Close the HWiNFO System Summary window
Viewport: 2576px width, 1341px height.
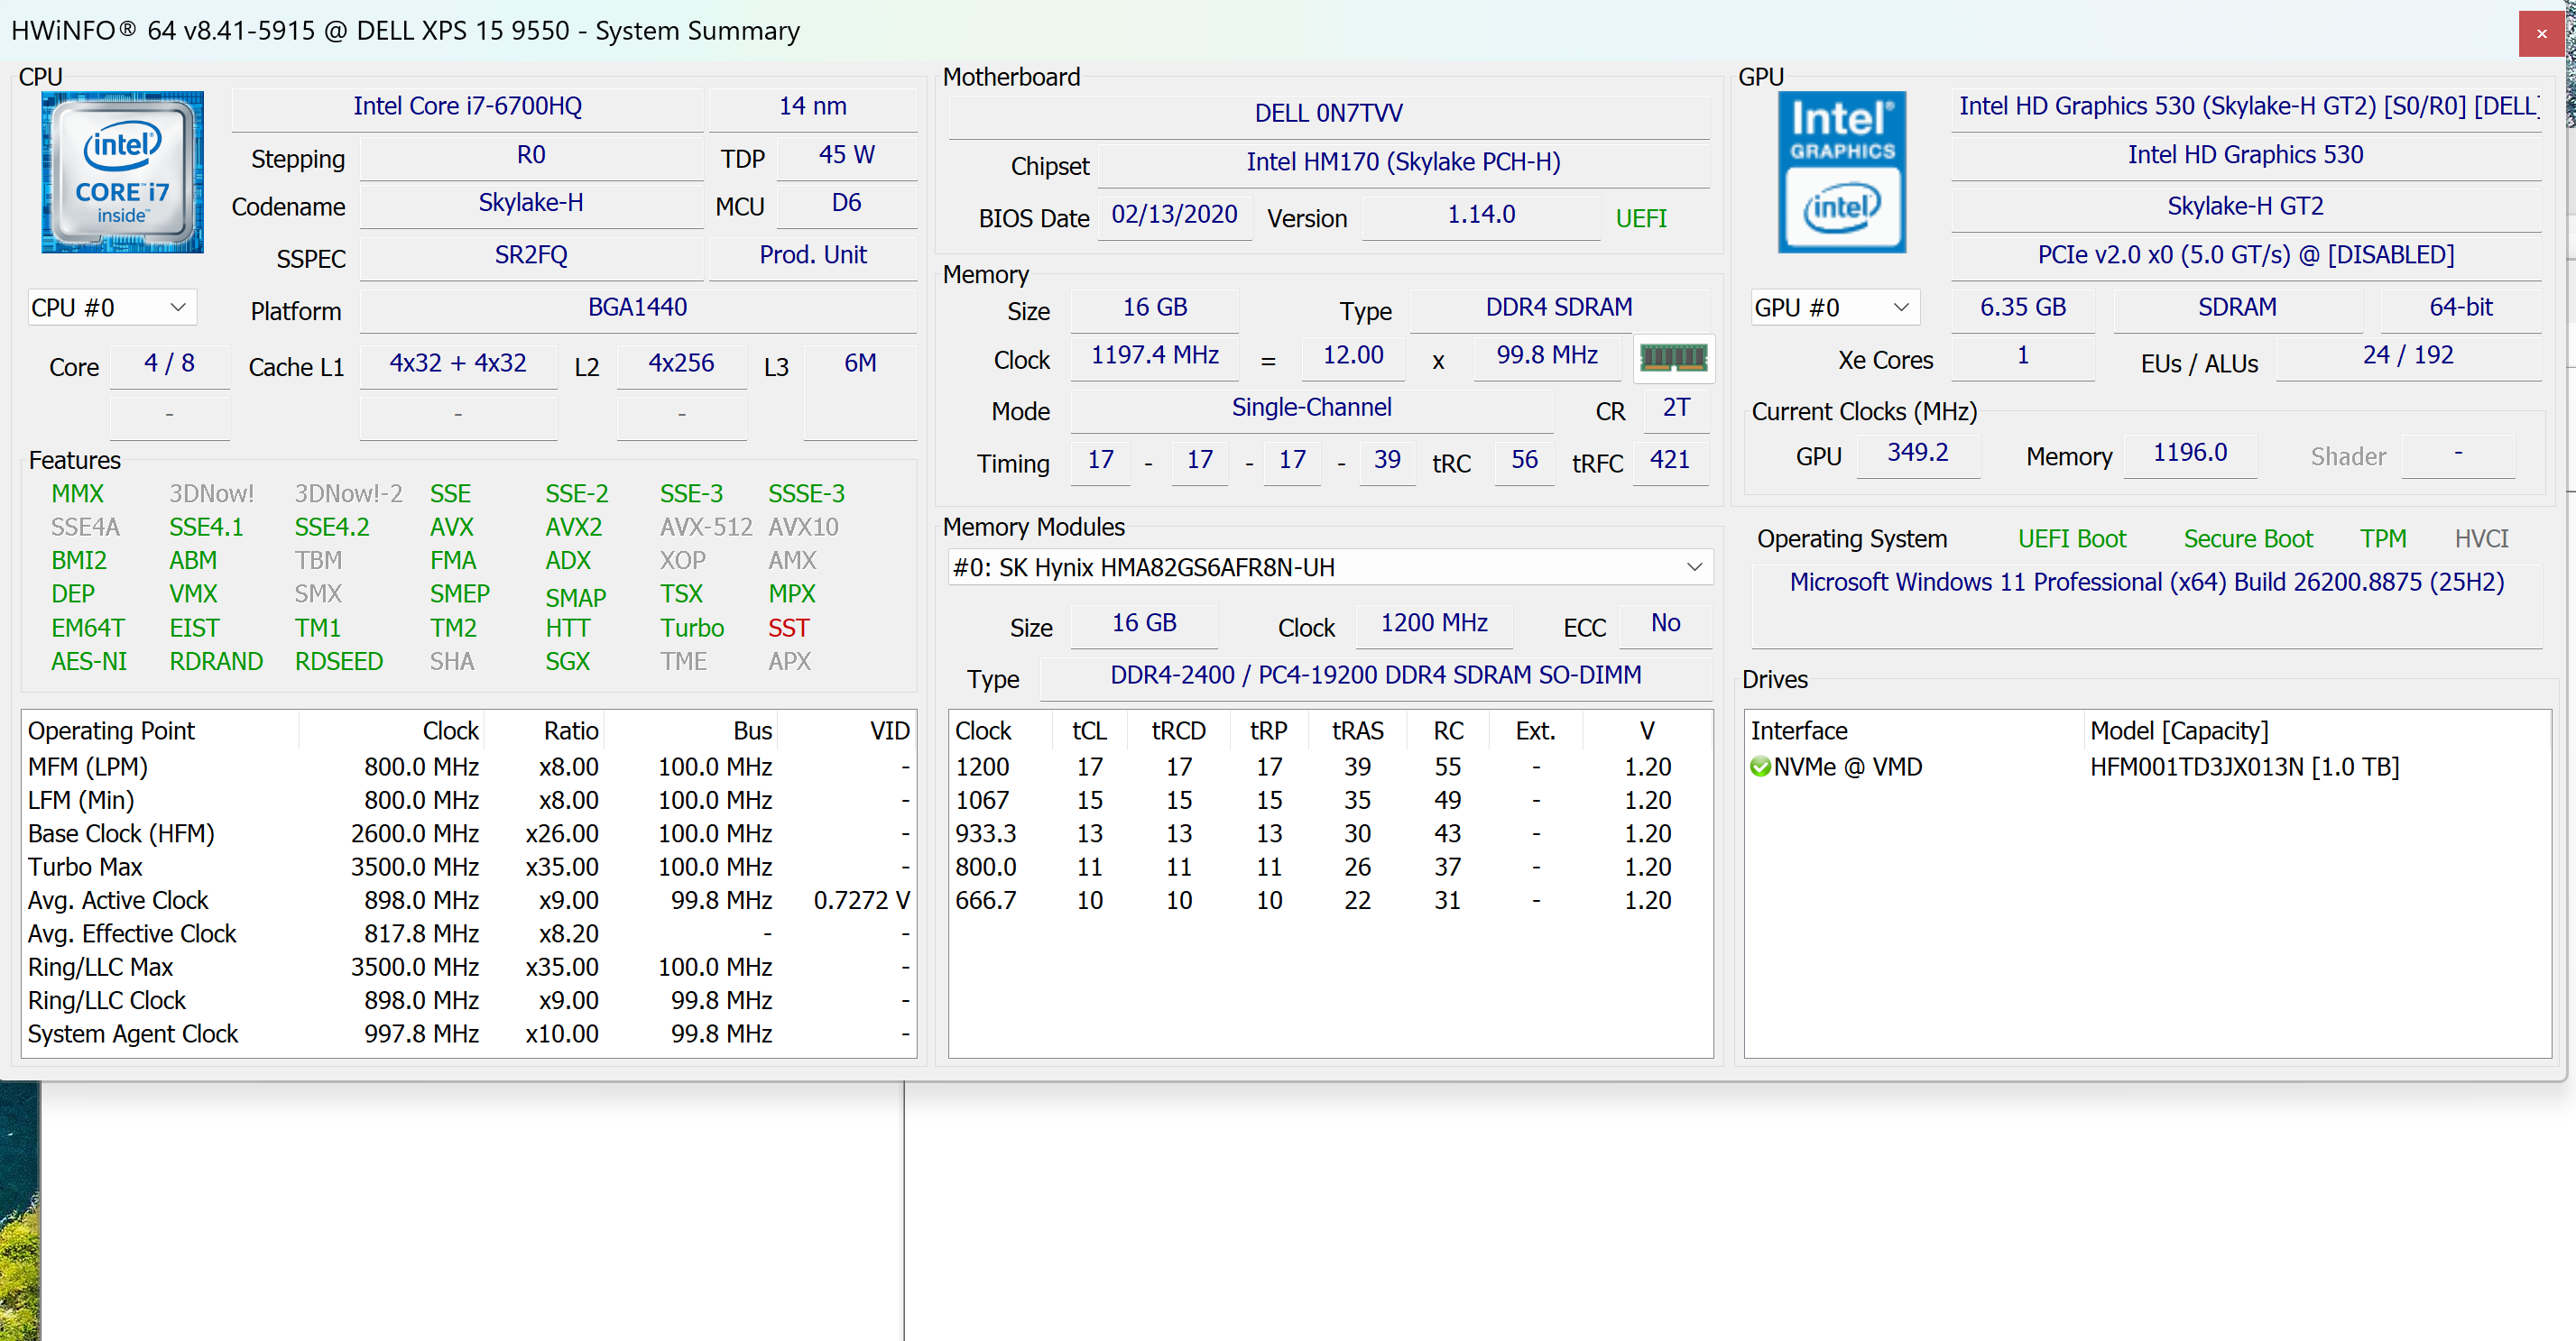tap(2541, 33)
